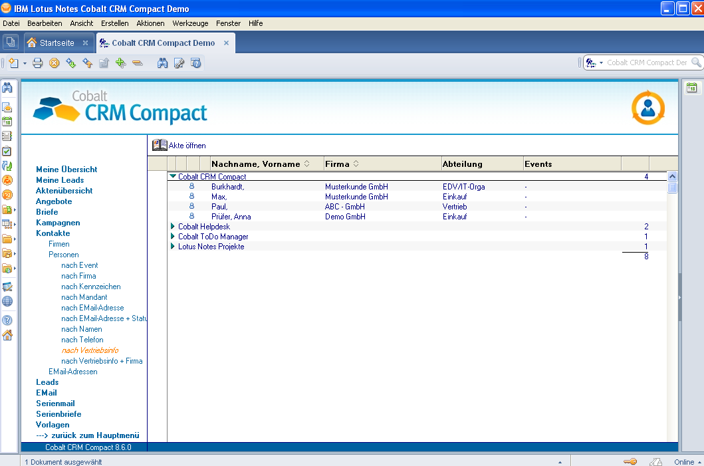Click the pencil editing icon in left sidebar
The width and height of the screenshot is (704, 466).
(x=7, y=287)
